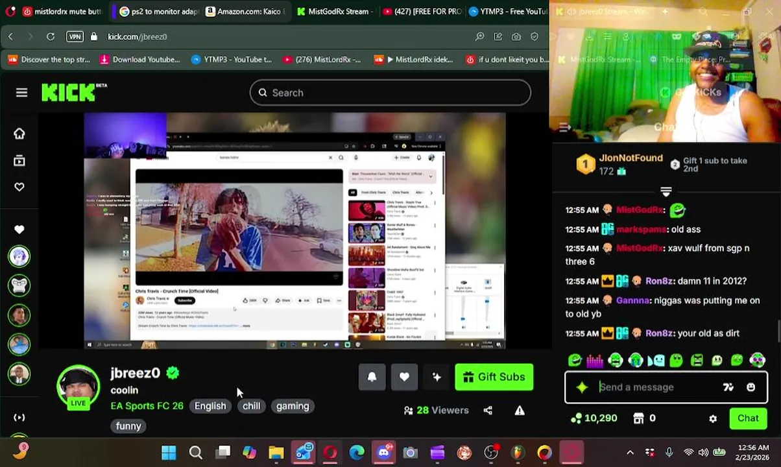Open chat settings gear icon
This screenshot has height=467, width=781.
tap(713, 418)
